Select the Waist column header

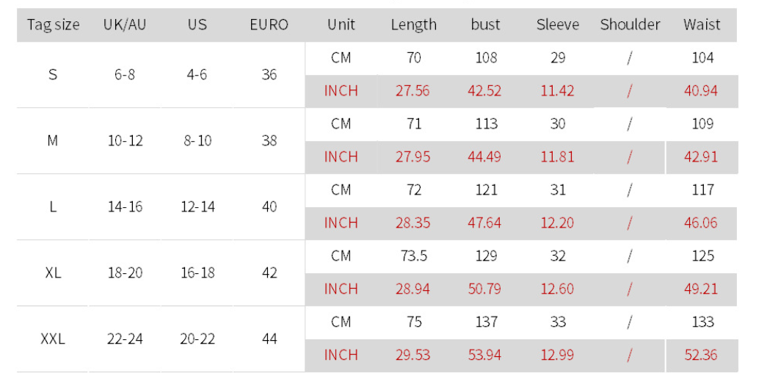pos(702,24)
